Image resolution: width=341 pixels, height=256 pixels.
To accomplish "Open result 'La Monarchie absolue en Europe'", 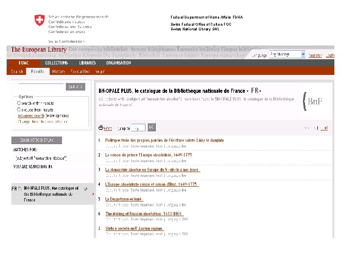I will click(152, 170).
